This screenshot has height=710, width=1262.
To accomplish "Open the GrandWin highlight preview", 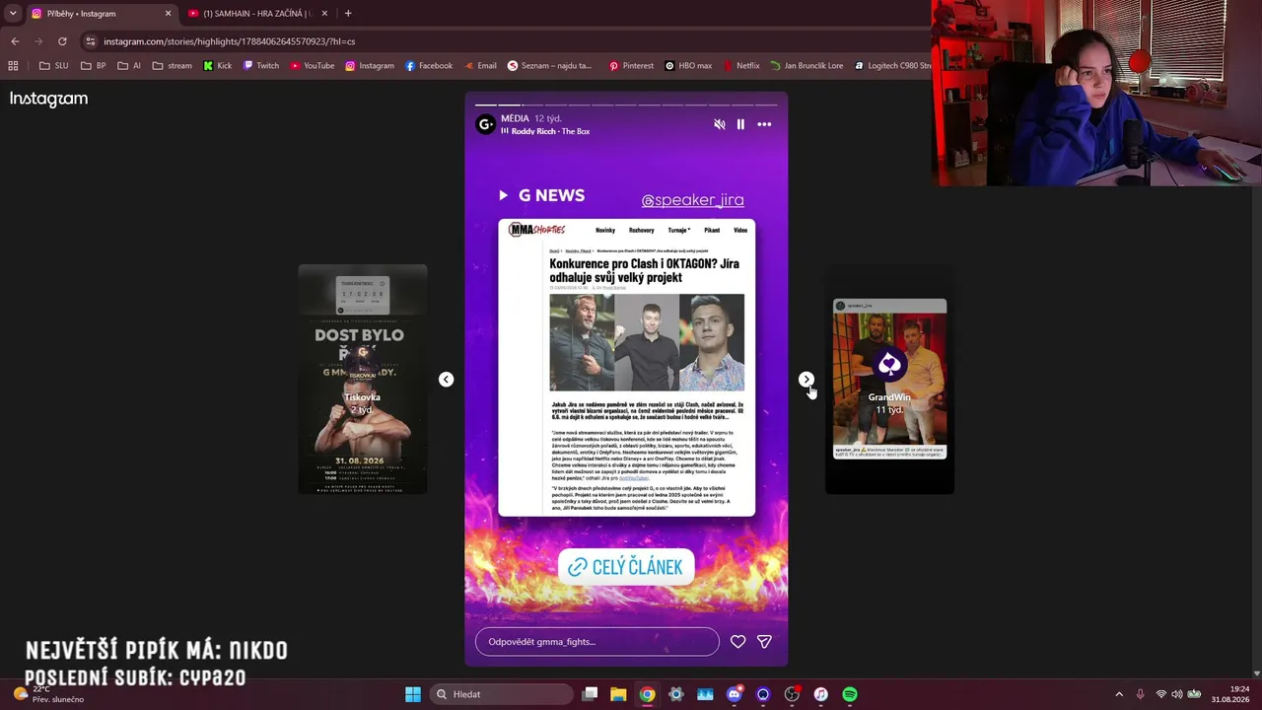I will click(889, 380).
